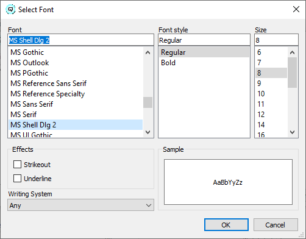Open the Writing System dropdown
306x239 pixels.
[80, 205]
